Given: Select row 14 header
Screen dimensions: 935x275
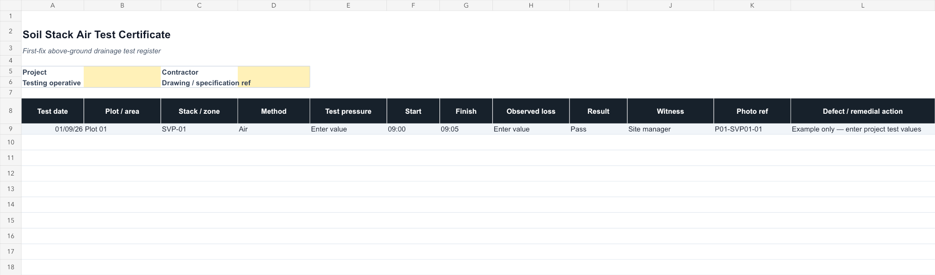Looking at the screenshot, I should 11,204.
